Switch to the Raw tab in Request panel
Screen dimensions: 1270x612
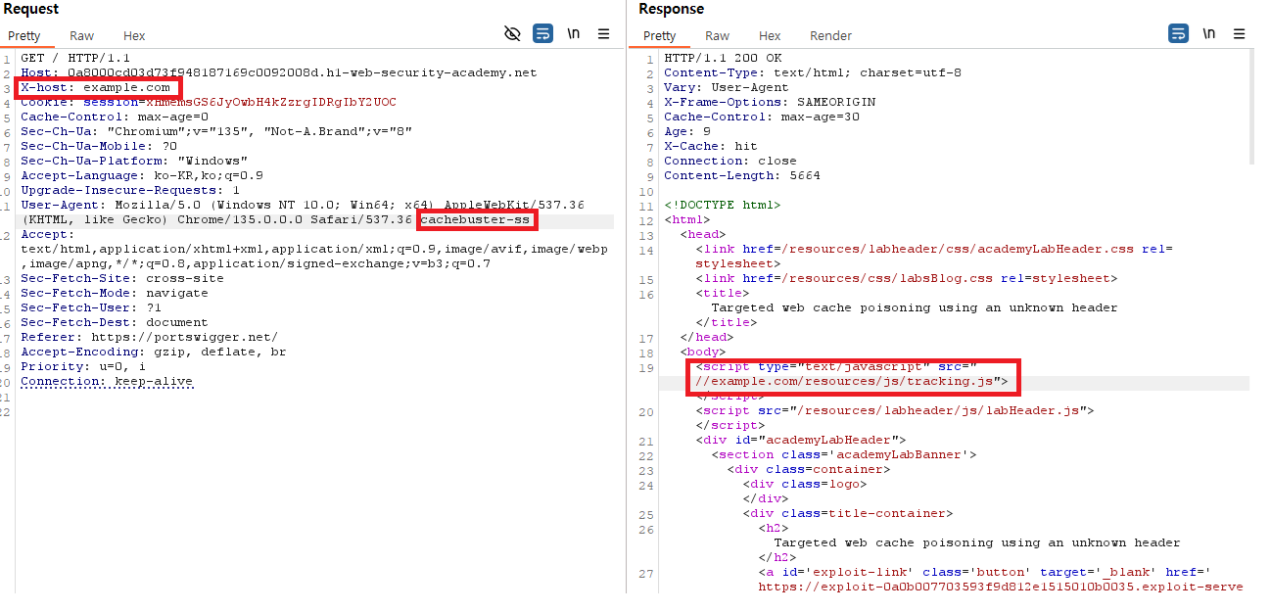pyautogui.click(x=82, y=36)
